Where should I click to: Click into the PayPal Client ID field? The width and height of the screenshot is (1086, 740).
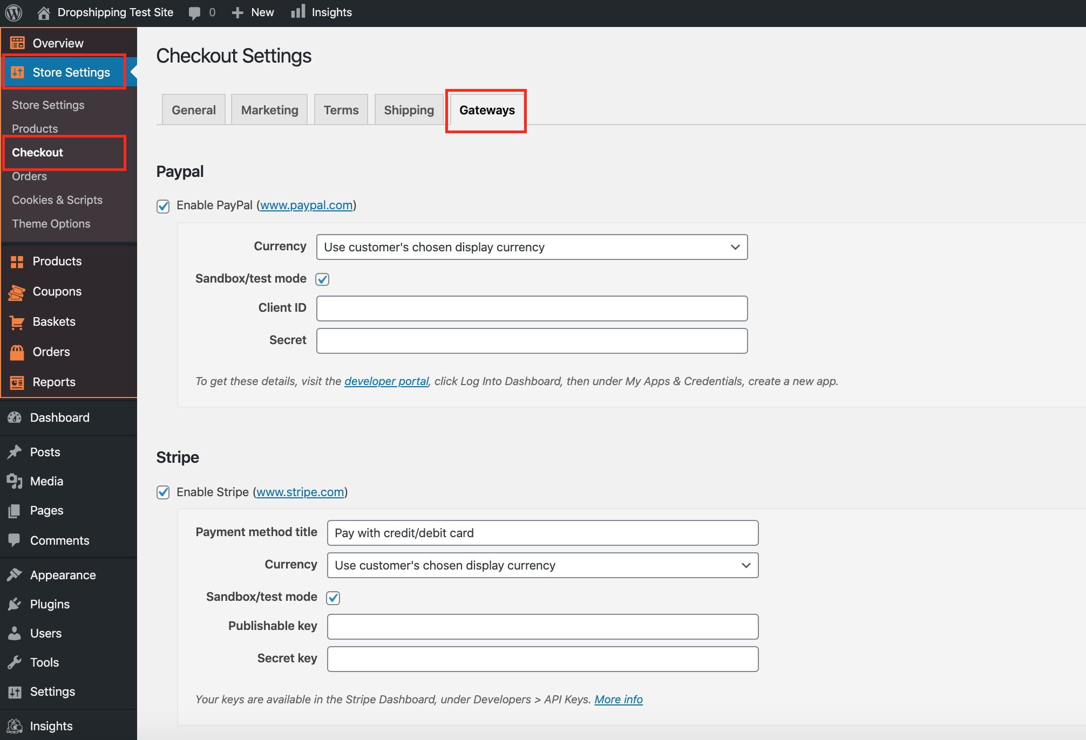tap(532, 309)
